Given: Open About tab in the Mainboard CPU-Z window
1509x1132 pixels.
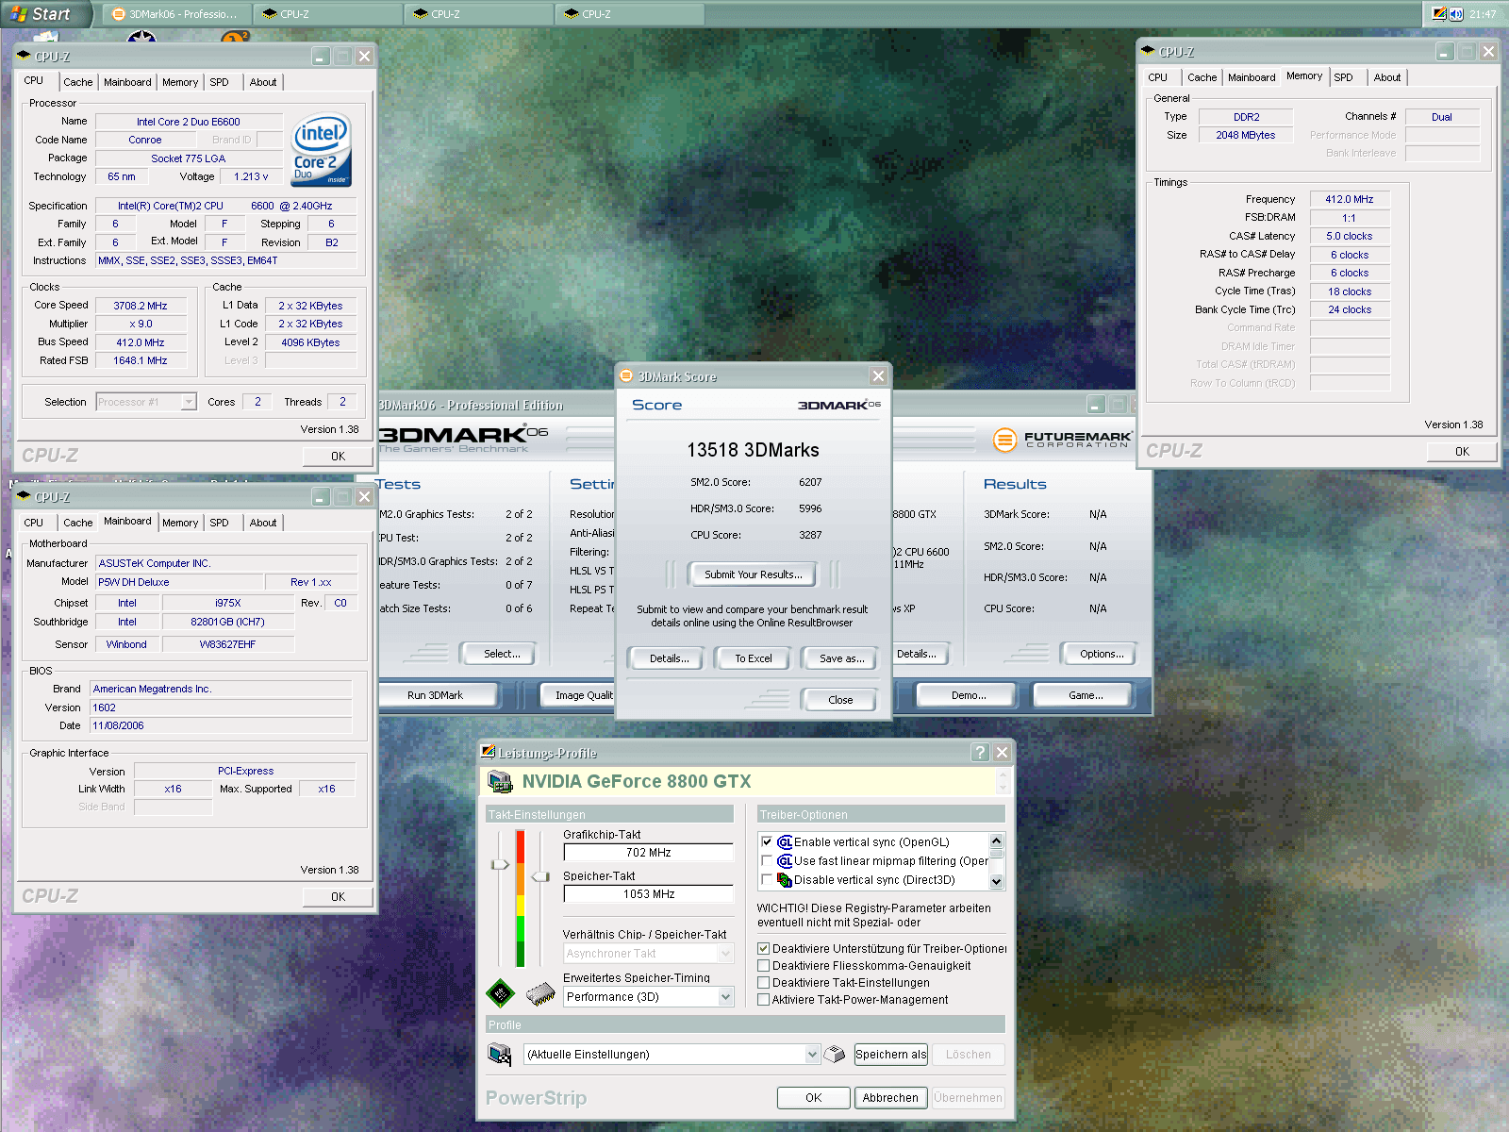Looking at the screenshot, I should point(263,523).
